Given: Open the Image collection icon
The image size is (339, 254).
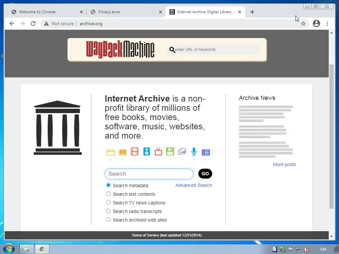Looking at the screenshot, I should click(x=182, y=151).
